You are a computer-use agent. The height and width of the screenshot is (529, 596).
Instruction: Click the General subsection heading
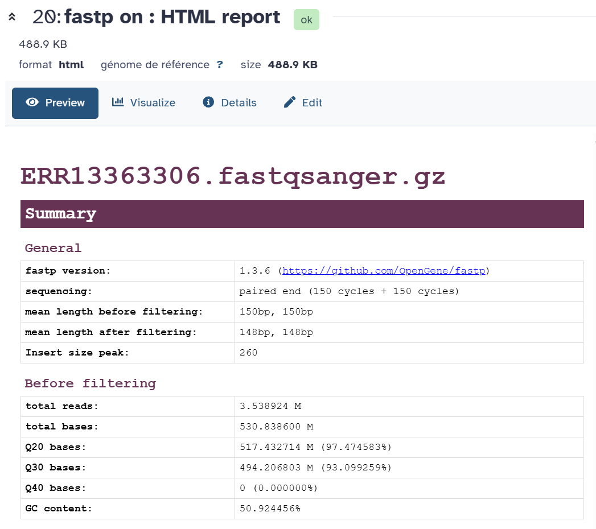click(53, 248)
